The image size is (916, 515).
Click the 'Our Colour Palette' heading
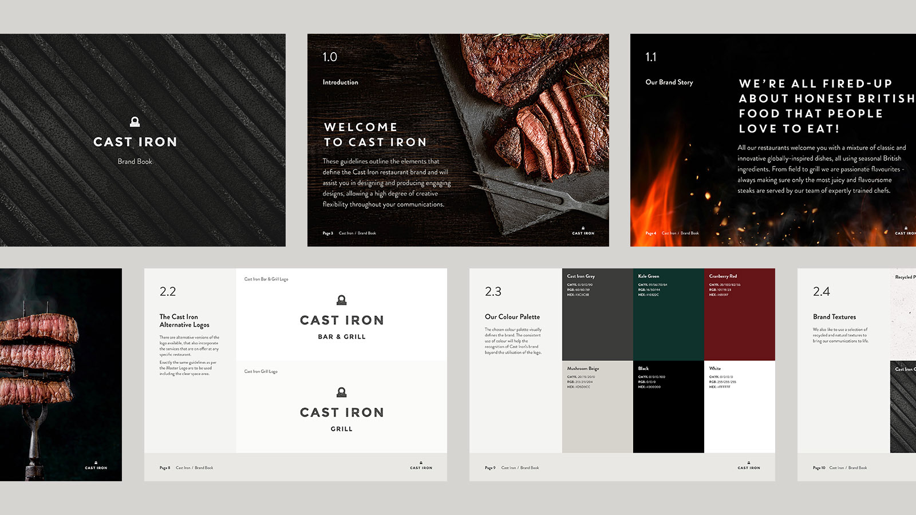pyautogui.click(x=512, y=317)
